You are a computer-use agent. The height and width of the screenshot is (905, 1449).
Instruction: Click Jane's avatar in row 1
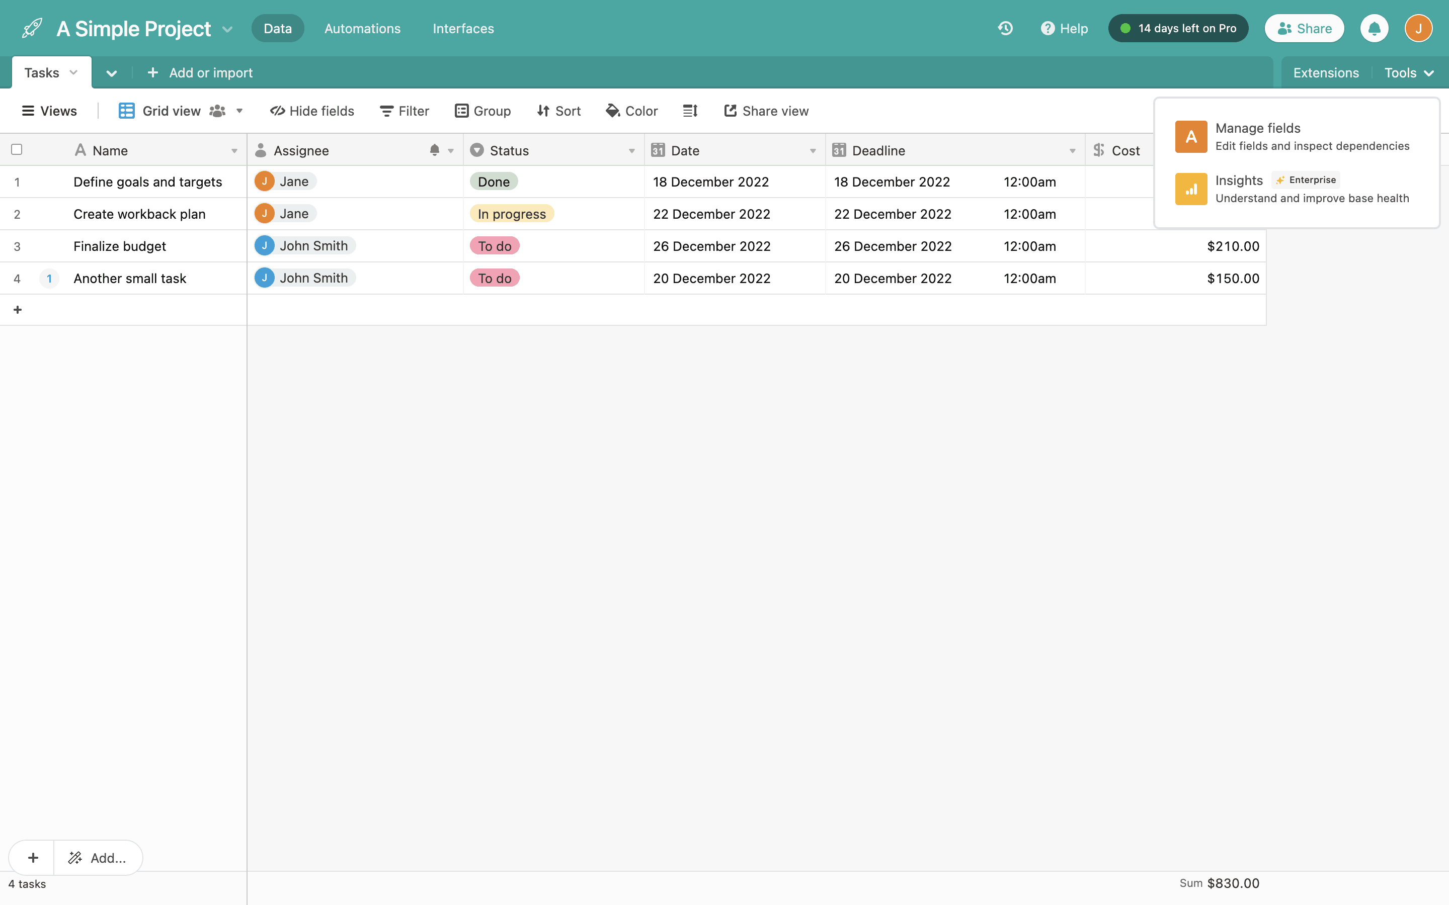tap(265, 182)
